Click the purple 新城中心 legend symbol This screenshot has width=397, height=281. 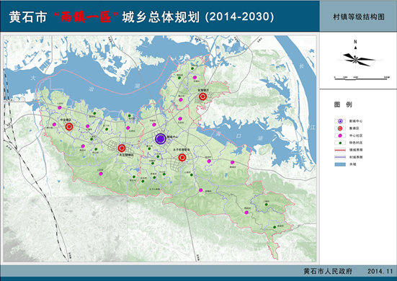340,121
